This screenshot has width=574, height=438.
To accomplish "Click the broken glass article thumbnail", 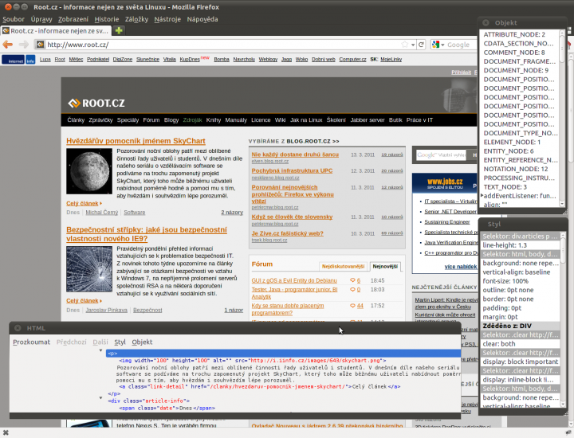I will click(89, 269).
